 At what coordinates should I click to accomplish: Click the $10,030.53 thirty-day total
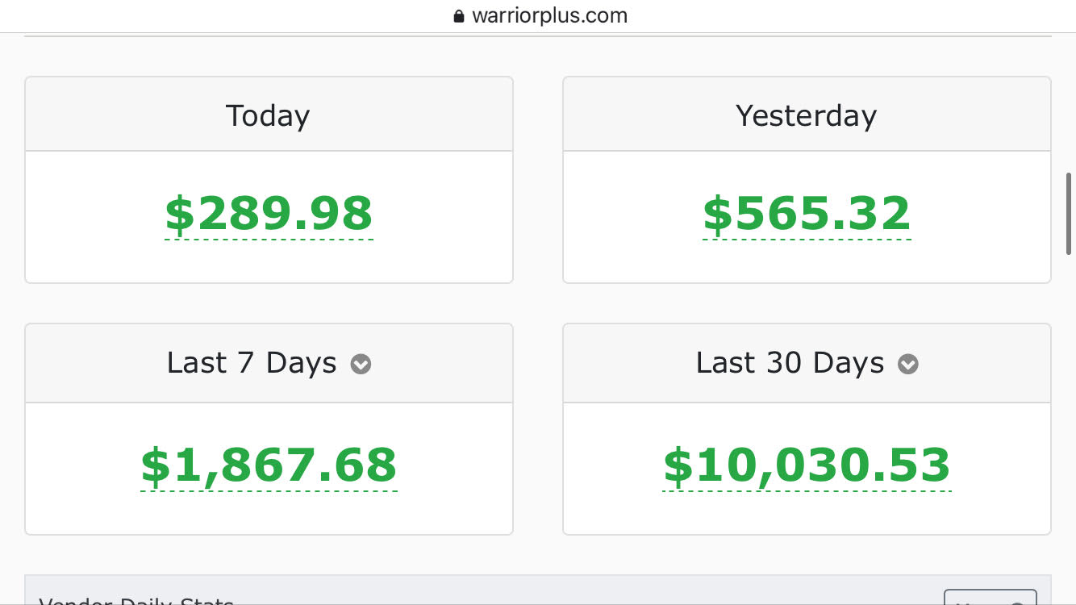point(807,465)
